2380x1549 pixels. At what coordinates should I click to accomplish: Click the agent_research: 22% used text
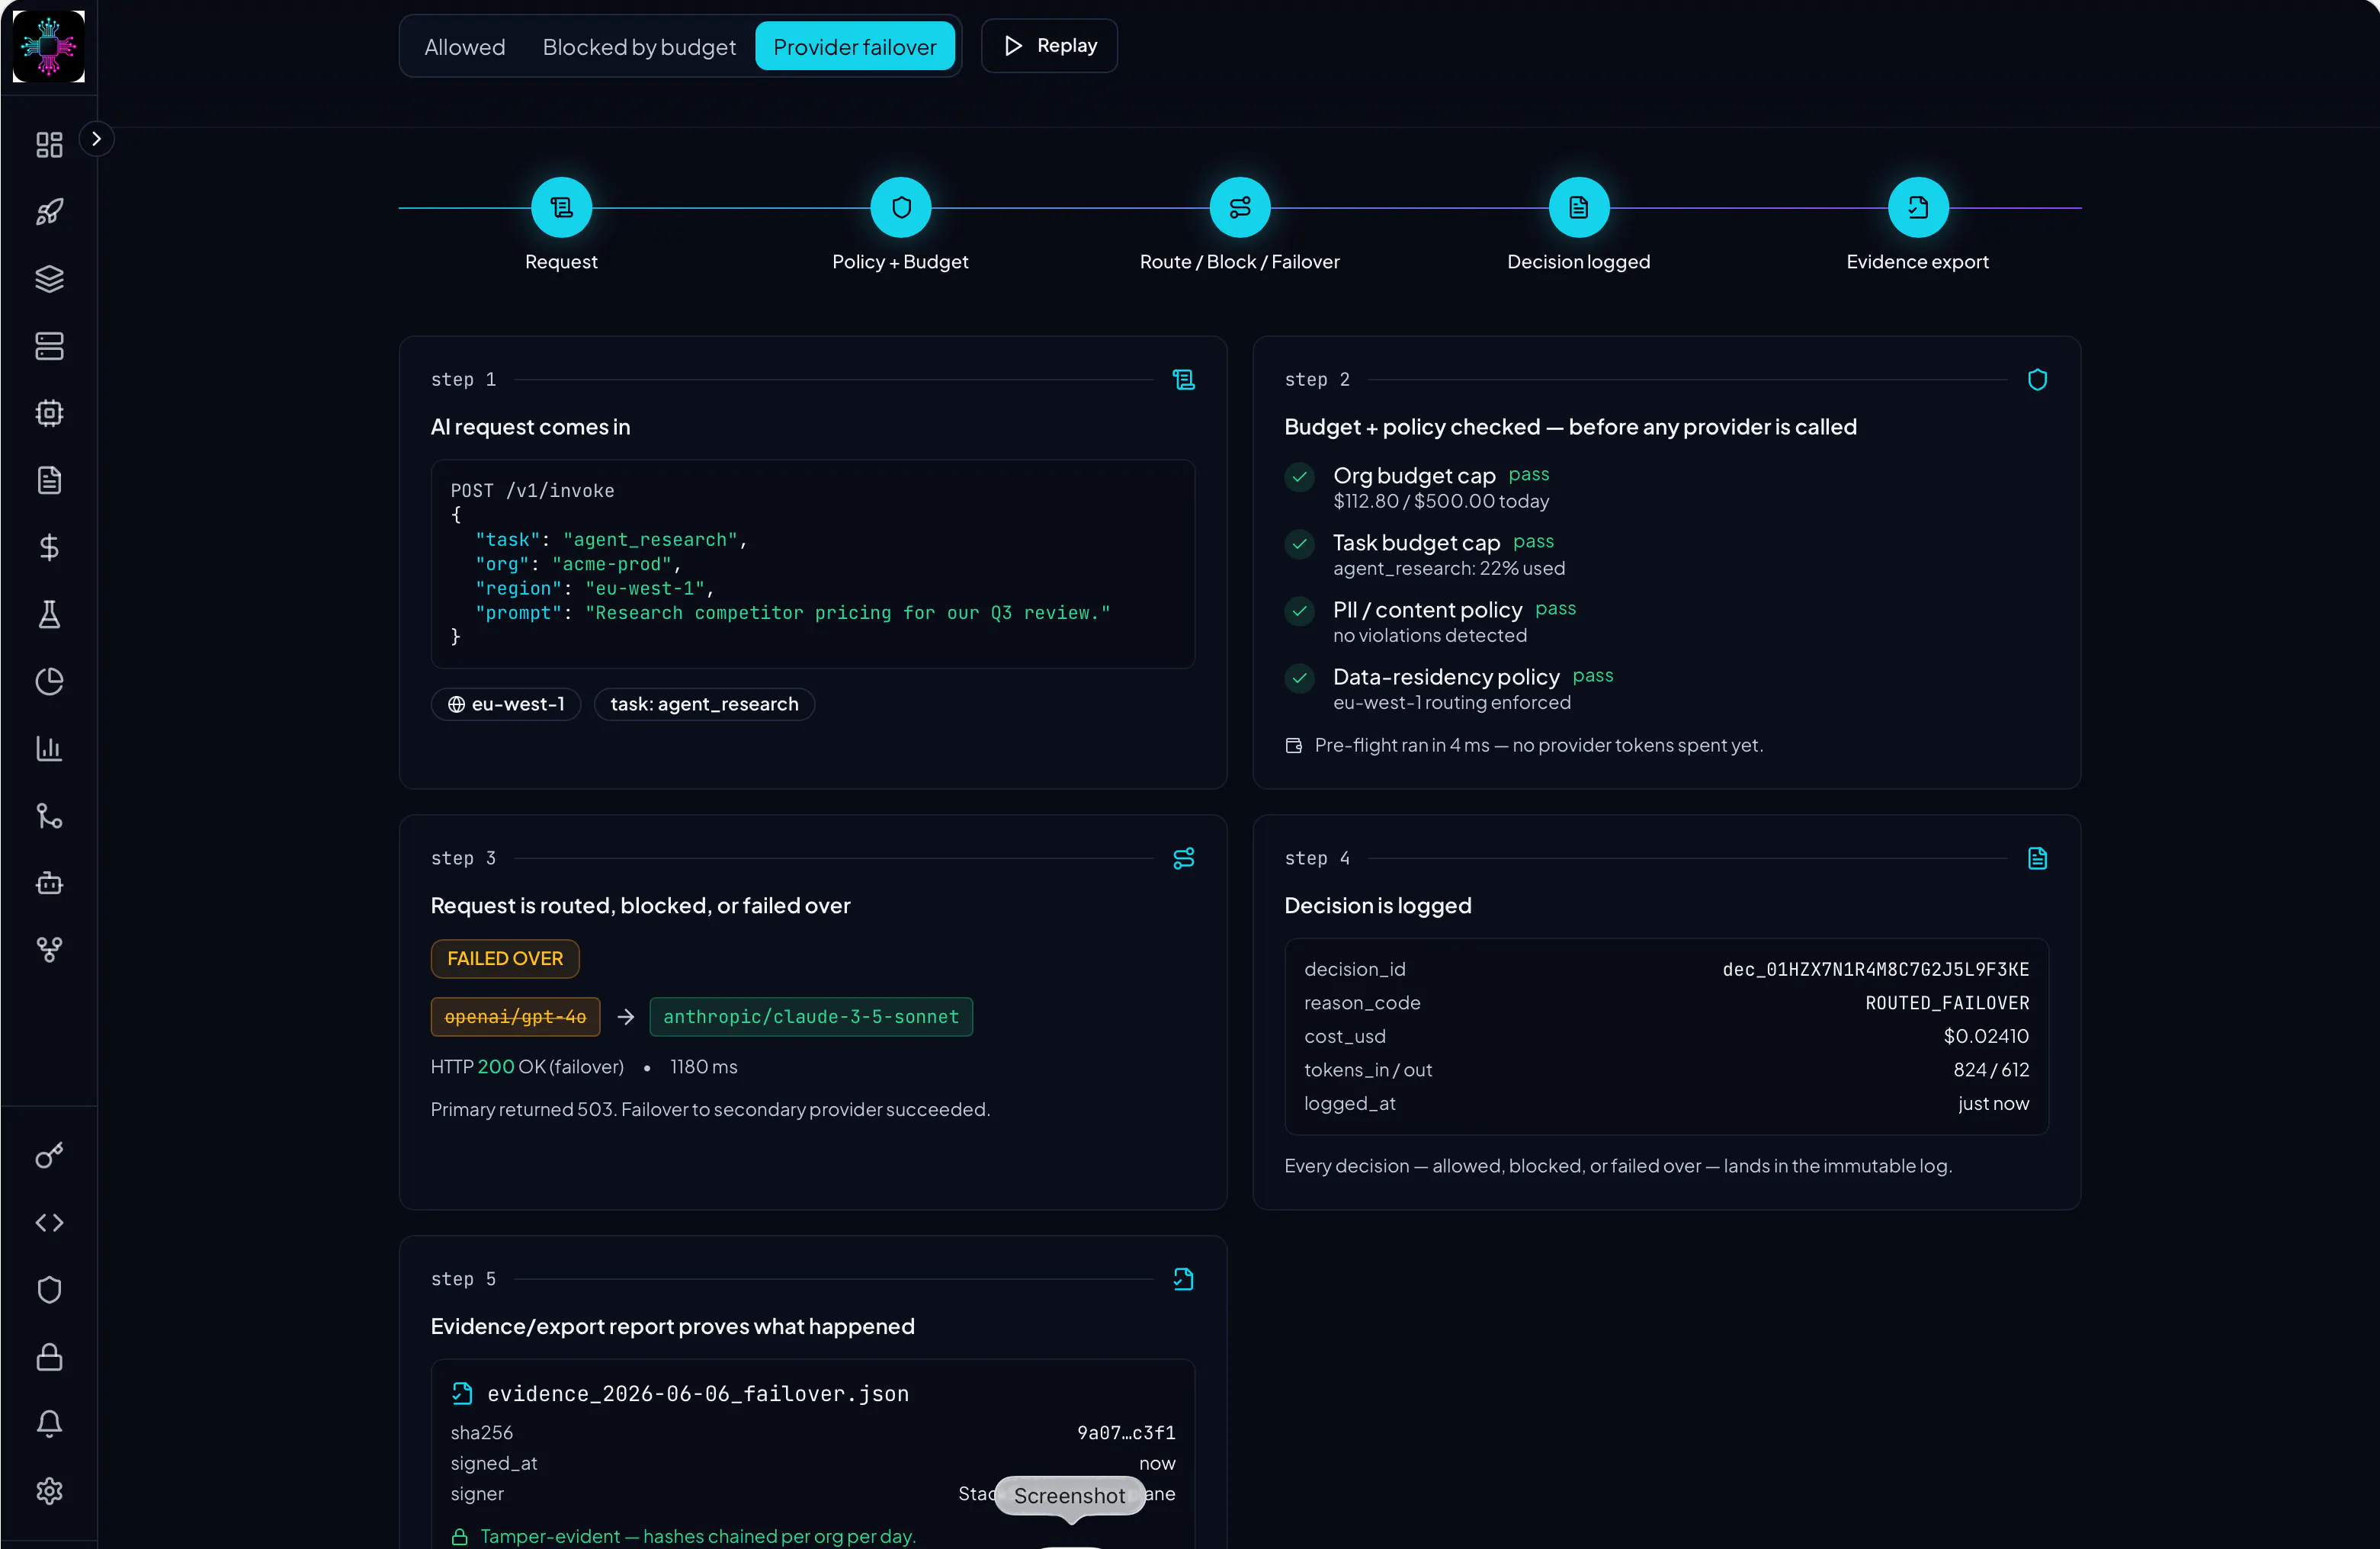coord(1448,569)
